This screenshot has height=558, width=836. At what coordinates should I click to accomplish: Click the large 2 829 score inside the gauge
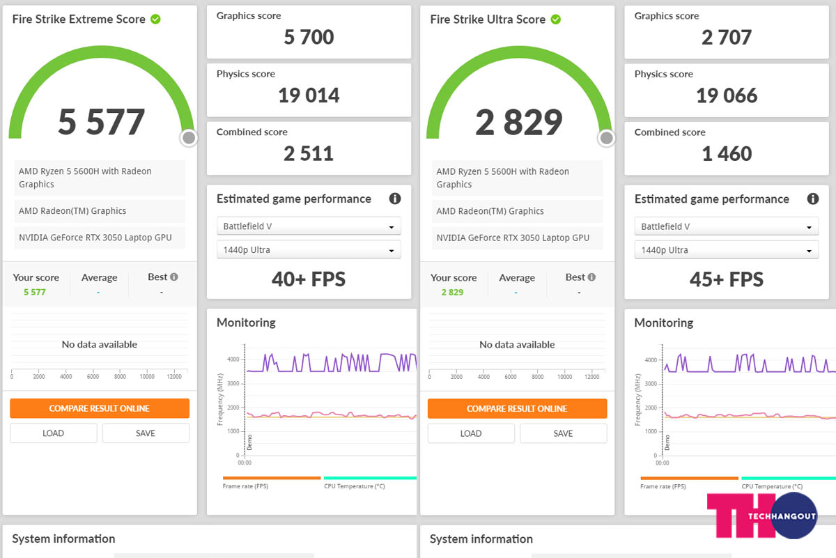(x=519, y=122)
